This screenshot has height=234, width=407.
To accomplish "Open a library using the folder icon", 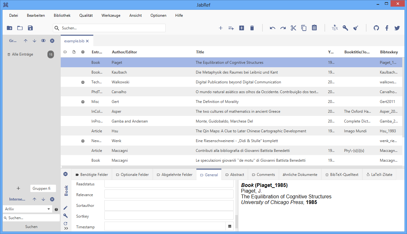I will pos(20,28).
